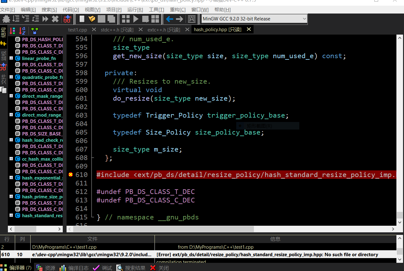The height and width of the screenshot is (271, 404).
Task: Expand the hash_prime_size class node
Action: 11,196
